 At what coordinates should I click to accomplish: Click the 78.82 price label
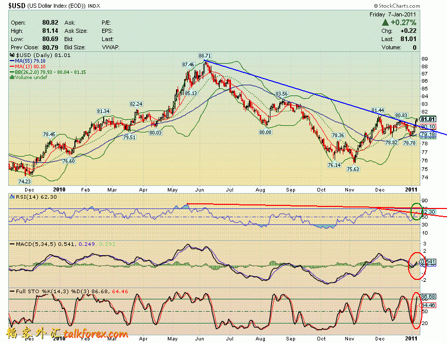pos(392,142)
